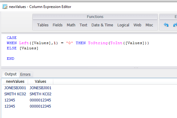The width and height of the screenshot is (177, 118).
Task: Select SMITH KC02 cell in Values column
Action: click(40, 94)
